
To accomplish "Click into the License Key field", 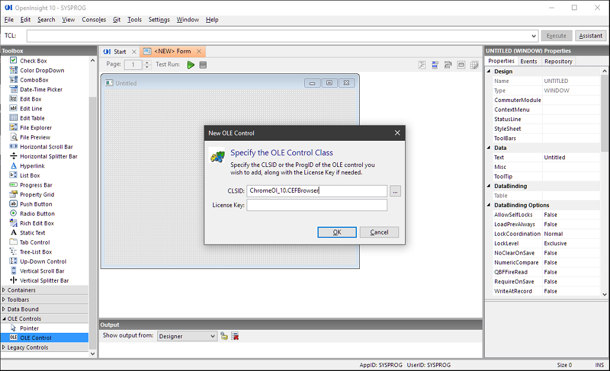I will coord(317,205).
